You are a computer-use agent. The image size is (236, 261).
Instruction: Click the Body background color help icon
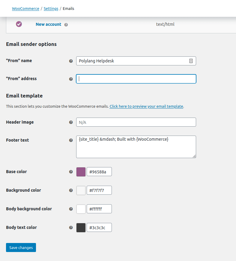point(71,209)
